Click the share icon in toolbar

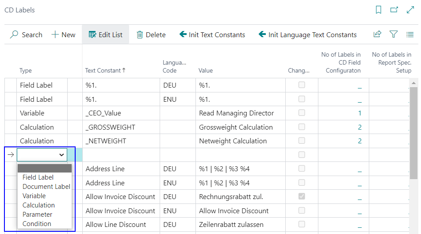pos(377,34)
